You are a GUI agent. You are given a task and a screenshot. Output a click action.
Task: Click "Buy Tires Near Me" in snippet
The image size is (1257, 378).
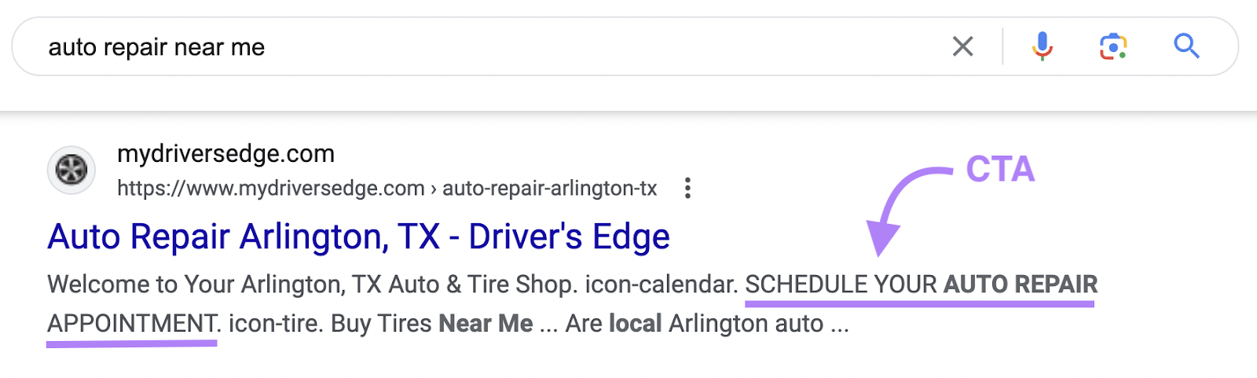click(x=431, y=324)
